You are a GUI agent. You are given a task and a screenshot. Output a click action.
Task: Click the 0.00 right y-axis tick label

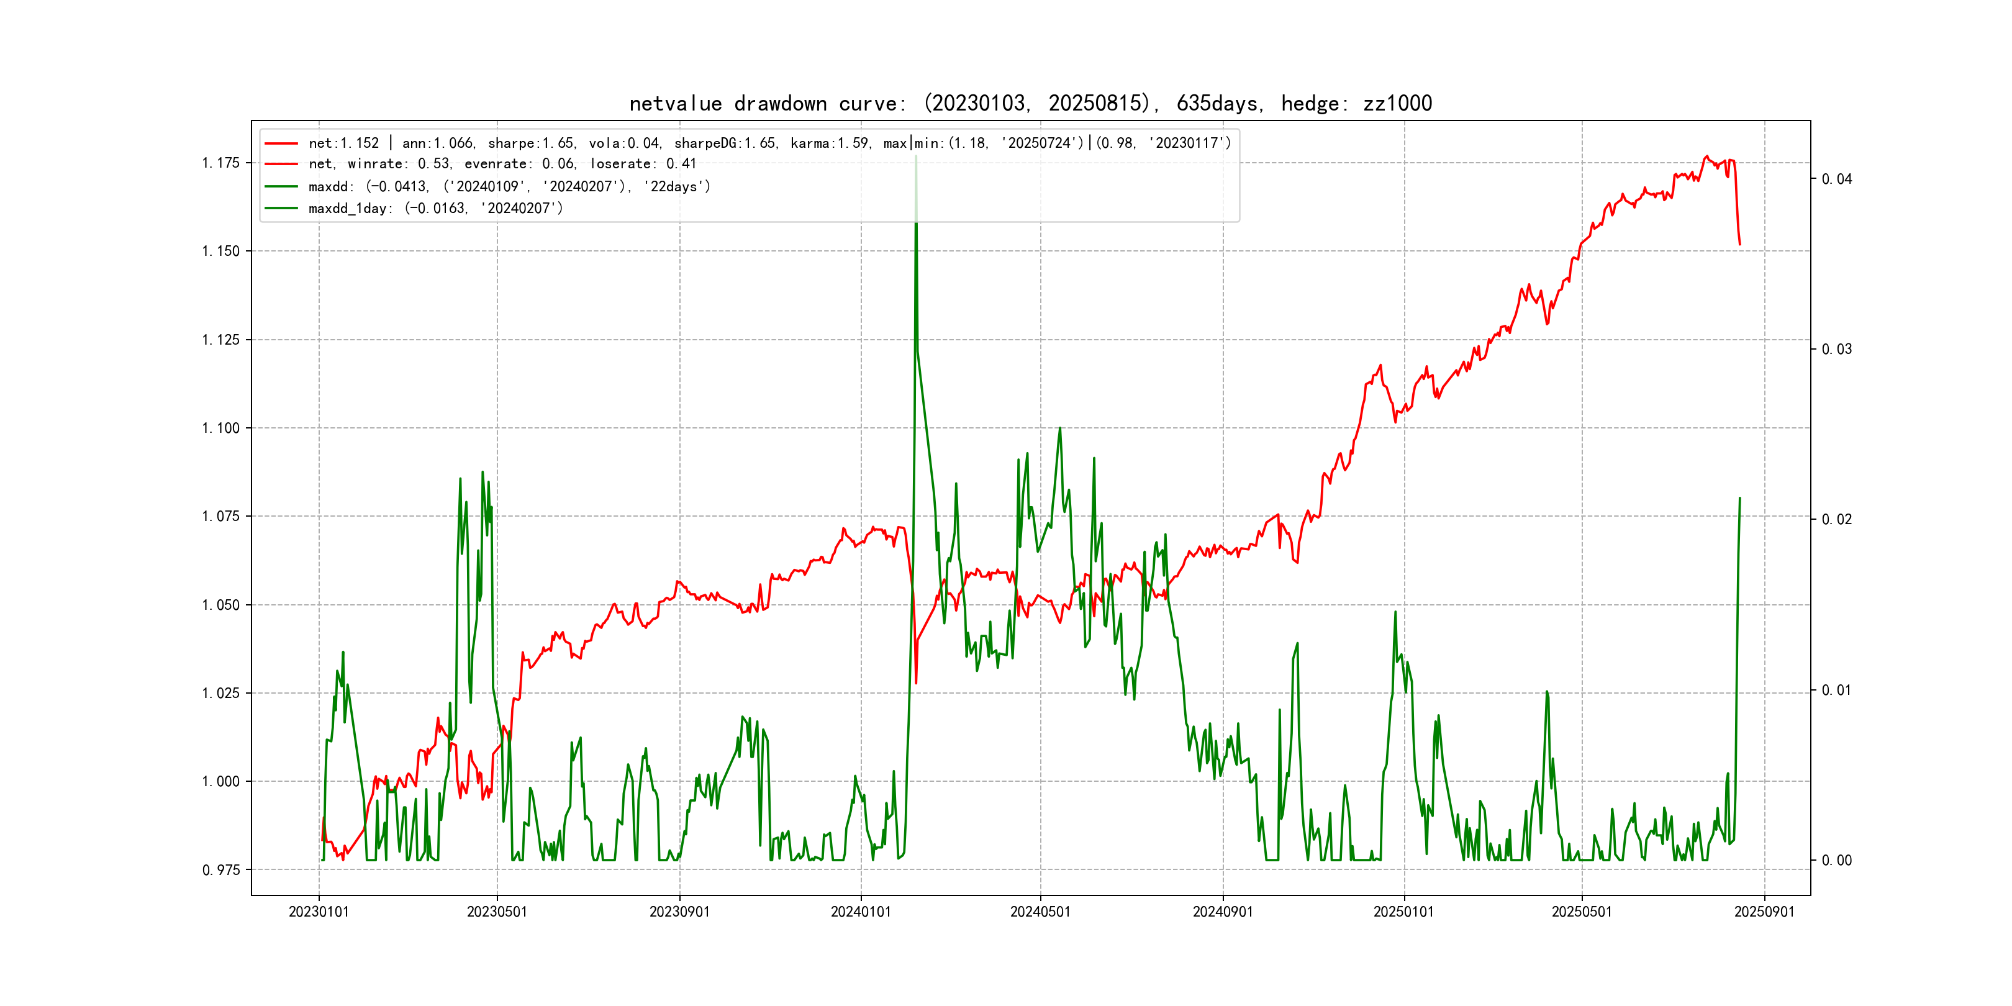pyautogui.click(x=1836, y=861)
